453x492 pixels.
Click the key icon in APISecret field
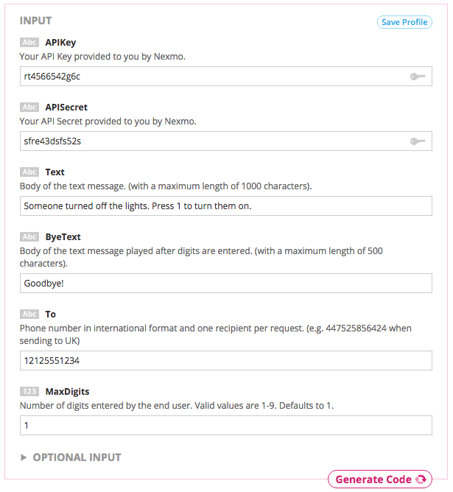418,141
